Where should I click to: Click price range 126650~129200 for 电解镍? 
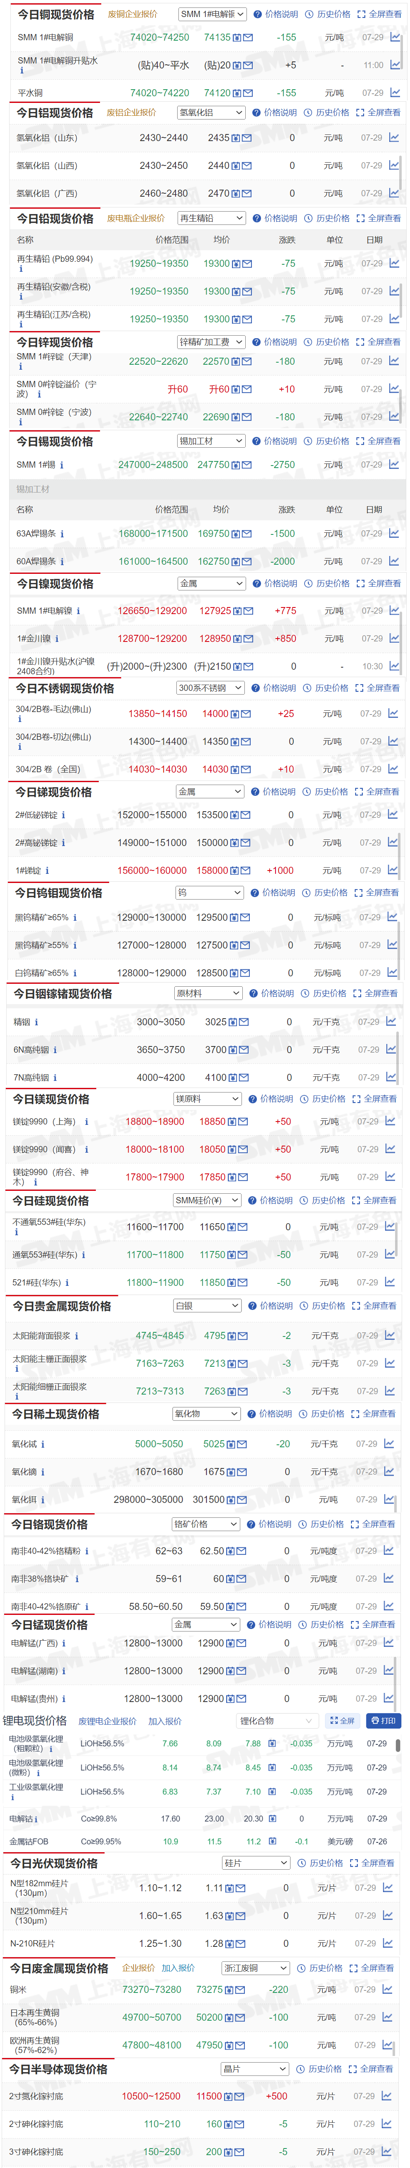tap(152, 611)
